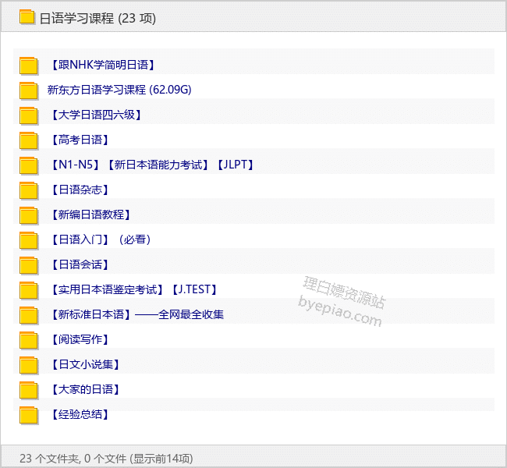Open the 【新编日语教程】 folder name

click(90, 214)
